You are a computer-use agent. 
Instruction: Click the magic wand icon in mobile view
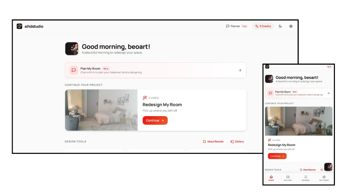coord(270,140)
